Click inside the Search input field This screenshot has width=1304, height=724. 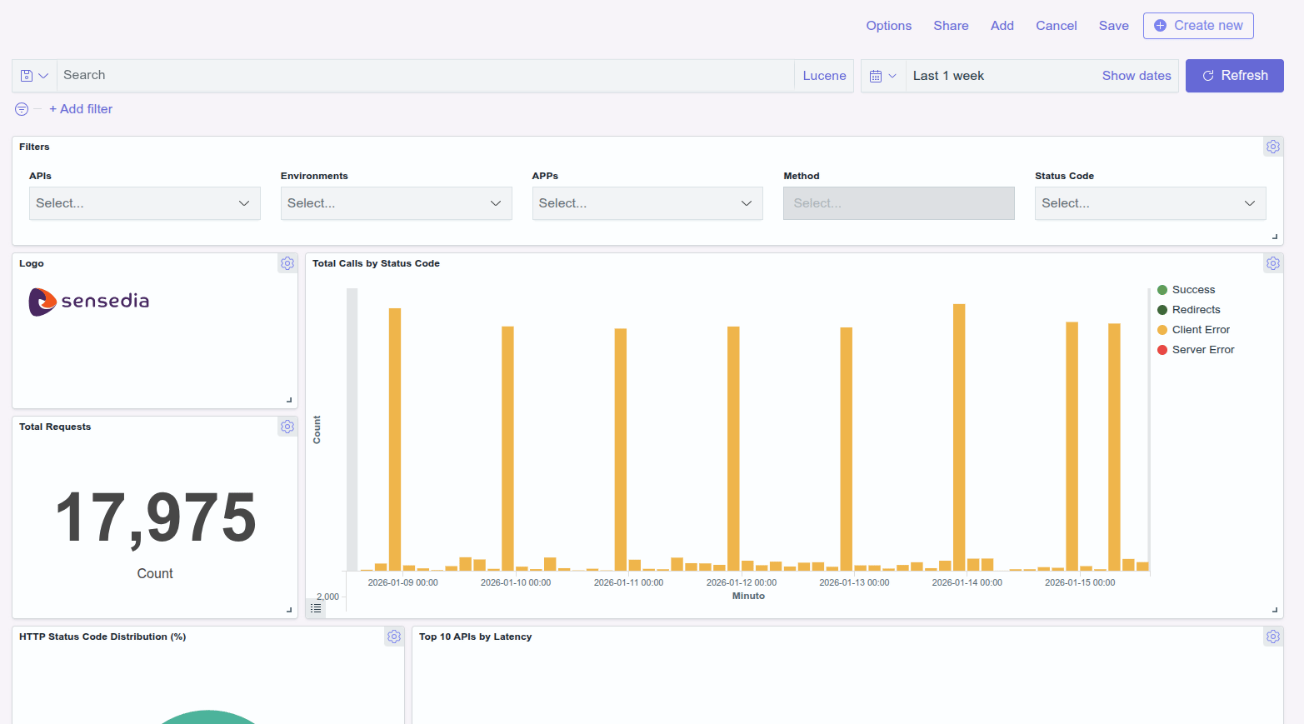point(333,75)
